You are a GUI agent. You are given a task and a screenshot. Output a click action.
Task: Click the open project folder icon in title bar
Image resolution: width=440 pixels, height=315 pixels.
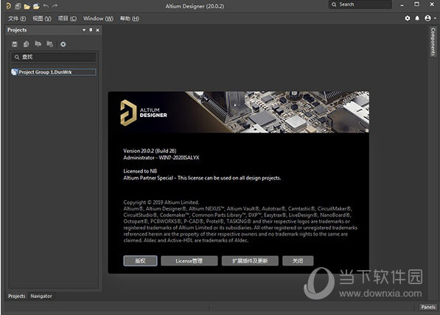[x=36, y=6]
